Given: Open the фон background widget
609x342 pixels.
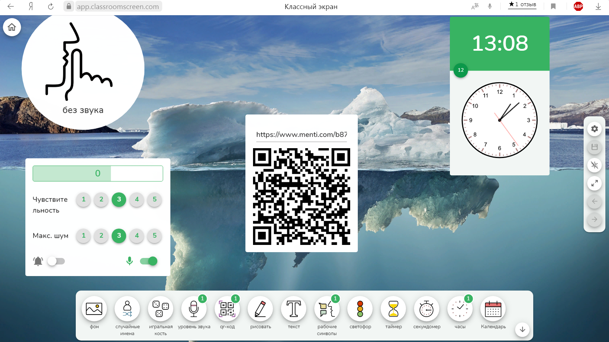Looking at the screenshot, I should [94, 309].
